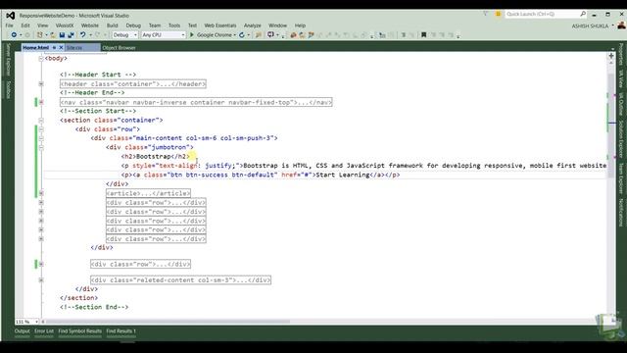The width and height of the screenshot is (627, 353).
Task: Click the comment bubble toolbar icon
Action: (270, 35)
